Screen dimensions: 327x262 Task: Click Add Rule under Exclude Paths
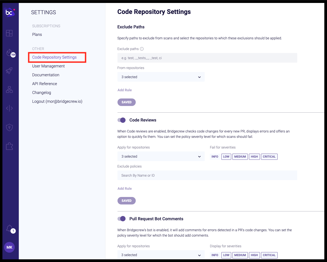click(x=125, y=90)
